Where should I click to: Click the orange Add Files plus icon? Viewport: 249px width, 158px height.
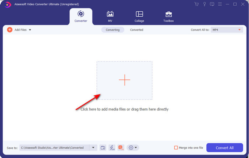coord(10,29)
